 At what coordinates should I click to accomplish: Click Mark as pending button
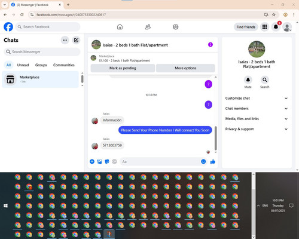[x=123, y=68]
